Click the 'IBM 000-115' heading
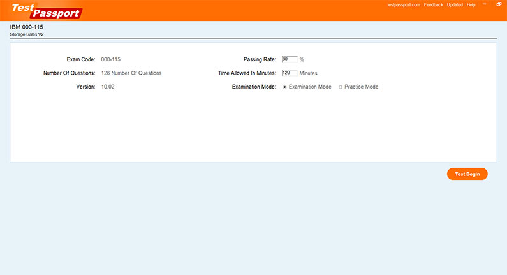This screenshot has width=507, height=275. tap(27, 27)
